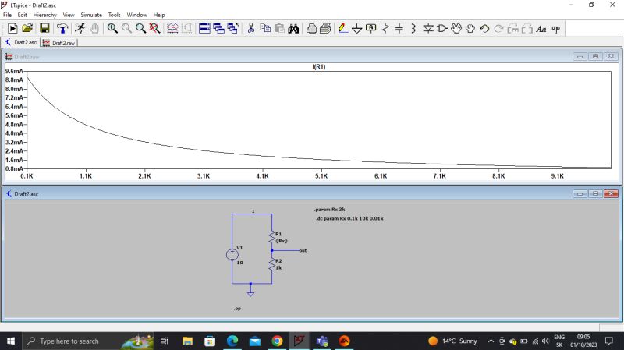Click the undo arrow icon
624x350 pixels.
[484, 28]
